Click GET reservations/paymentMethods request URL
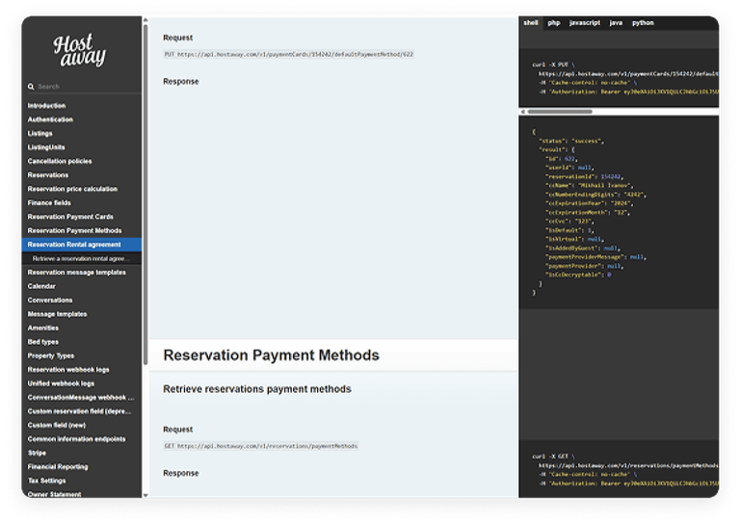 [x=261, y=446]
